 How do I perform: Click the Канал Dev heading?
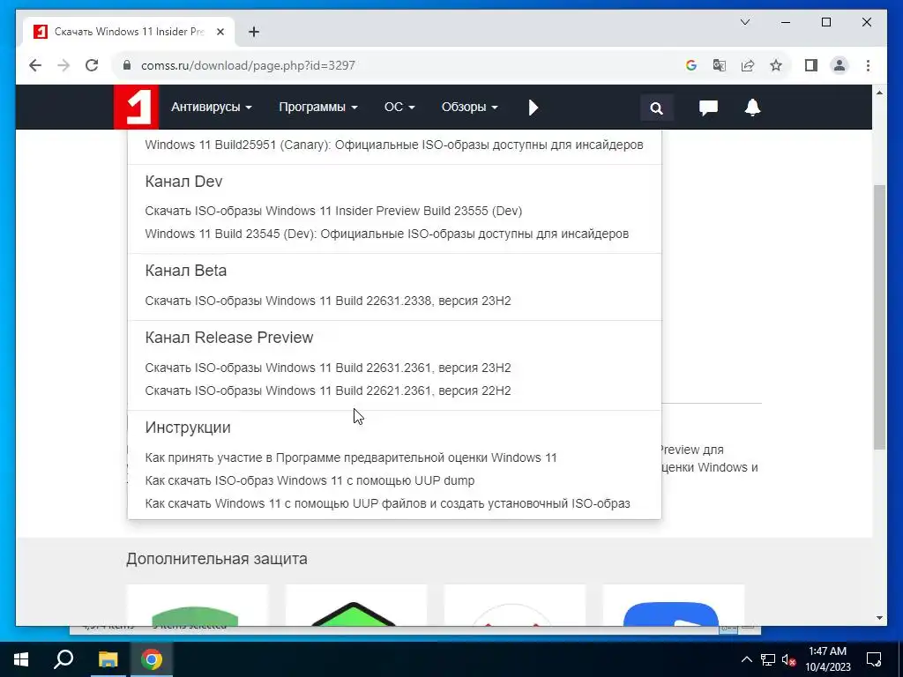tap(183, 182)
